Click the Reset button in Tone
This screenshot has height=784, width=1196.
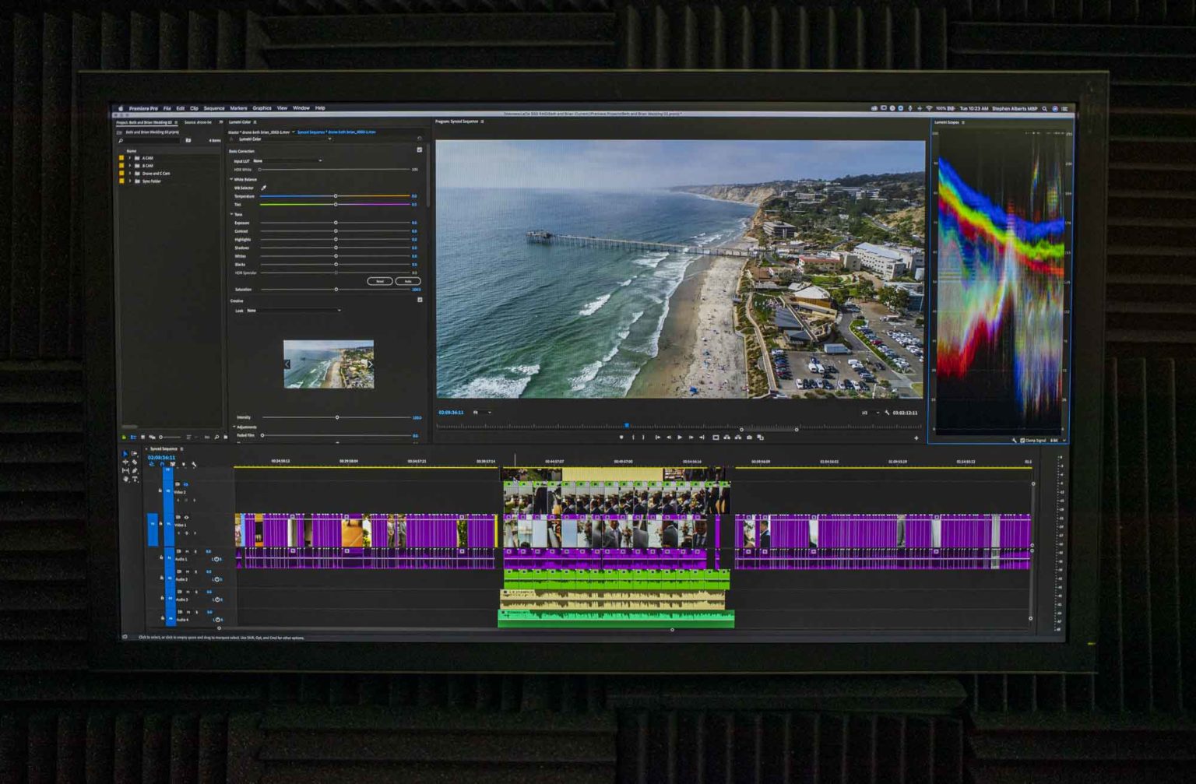(380, 281)
